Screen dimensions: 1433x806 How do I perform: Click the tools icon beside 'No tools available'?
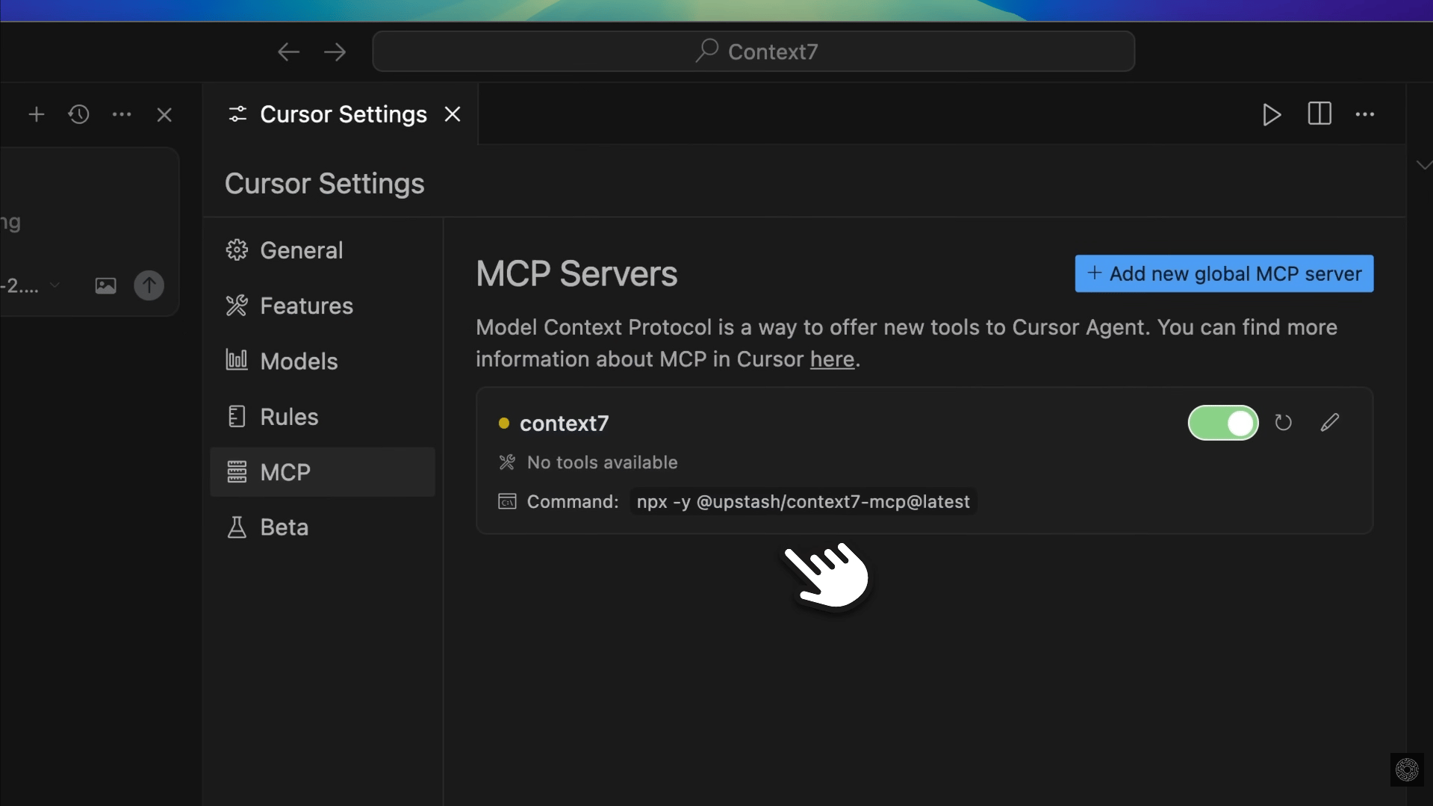[x=507, y=462]
